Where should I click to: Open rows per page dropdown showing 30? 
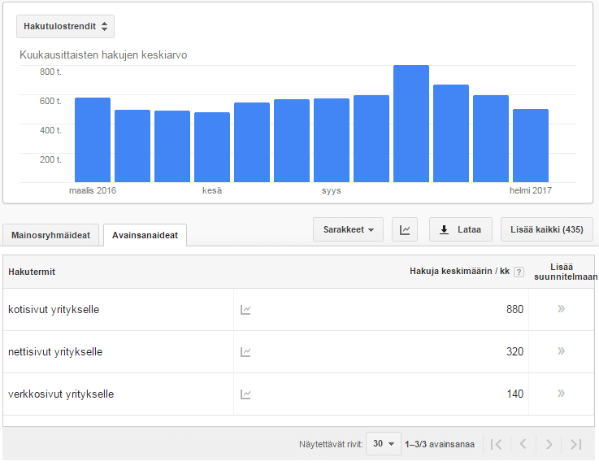[x=383, y=444]
